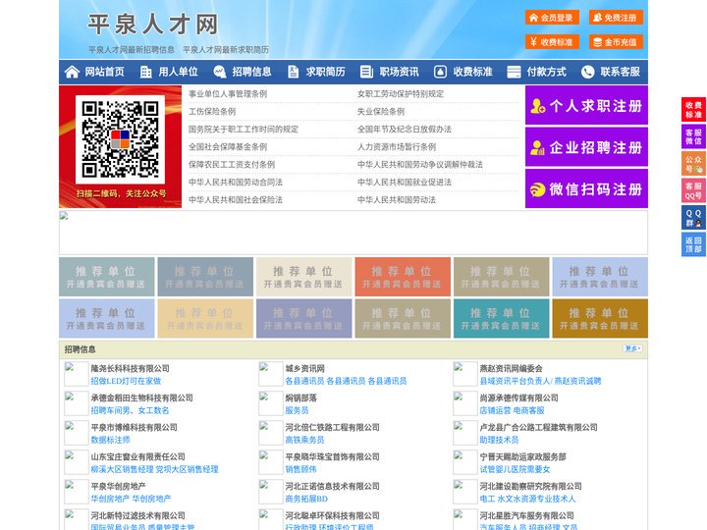Open 事业单位人事管理条例 link

tap(228, 94)
